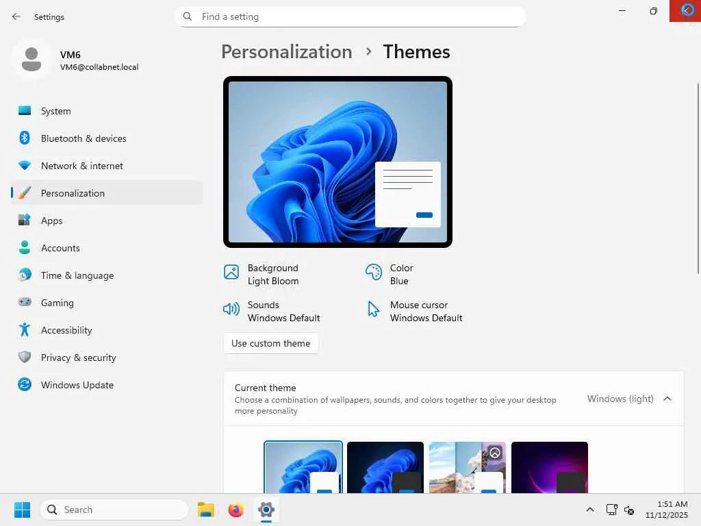Launch Firefox from the taskbar

[x=235, y=510]
